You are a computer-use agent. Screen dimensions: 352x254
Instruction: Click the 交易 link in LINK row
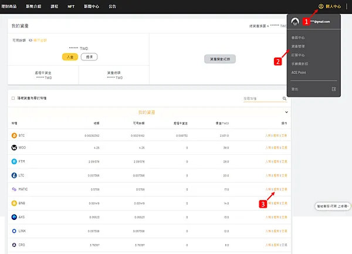point(284,231)
